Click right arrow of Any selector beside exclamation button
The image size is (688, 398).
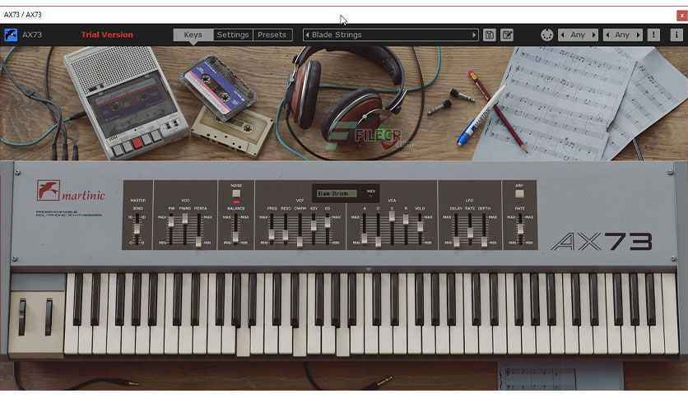[639, 35]
